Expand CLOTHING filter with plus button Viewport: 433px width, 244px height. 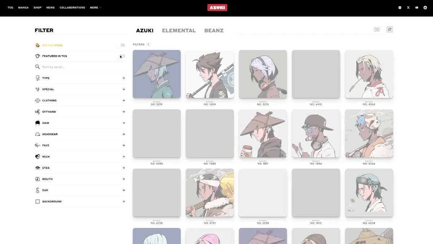(x=124, y=100)
